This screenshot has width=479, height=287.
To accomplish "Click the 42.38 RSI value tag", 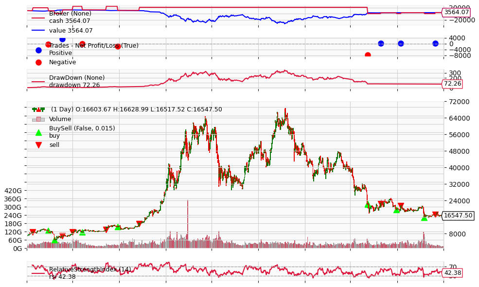I will pyautogui.click(x=452, y=273).
